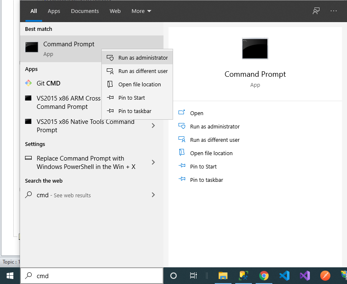This screenshot has width=347, height=284.
Task: Click Run as administrator in preview pane
Action: [x=215, y=126]
